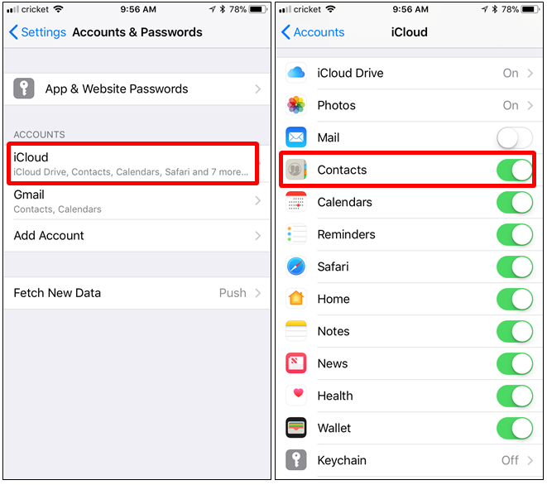Open the iCloud account entry
The image size is (547, 485).
point(132,164)
